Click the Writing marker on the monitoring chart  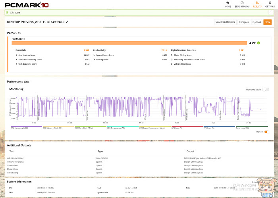[x=145, y=117]
